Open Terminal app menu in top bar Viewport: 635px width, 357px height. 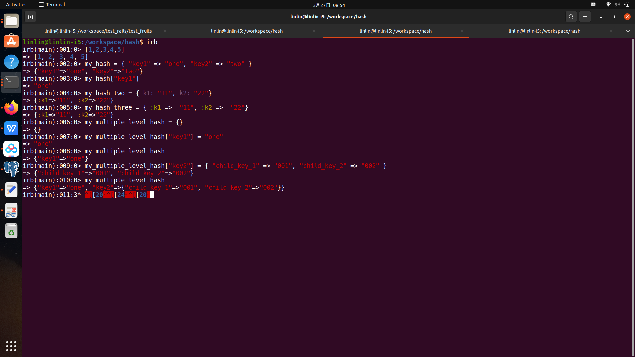[x=52, y=5]
